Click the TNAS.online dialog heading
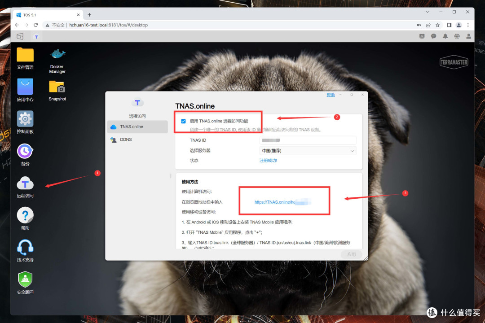Screen dimensions: 485x323 195,106
